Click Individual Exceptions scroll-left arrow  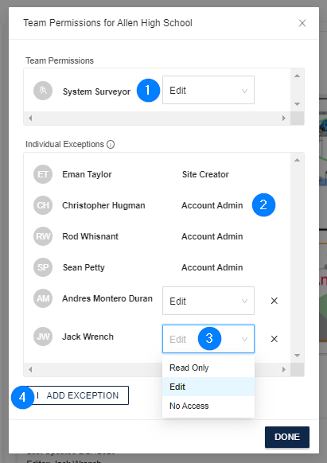[30, 369]
